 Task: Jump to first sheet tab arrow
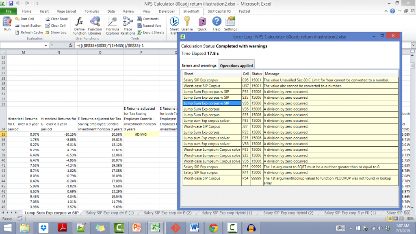[x=3, y=212]
